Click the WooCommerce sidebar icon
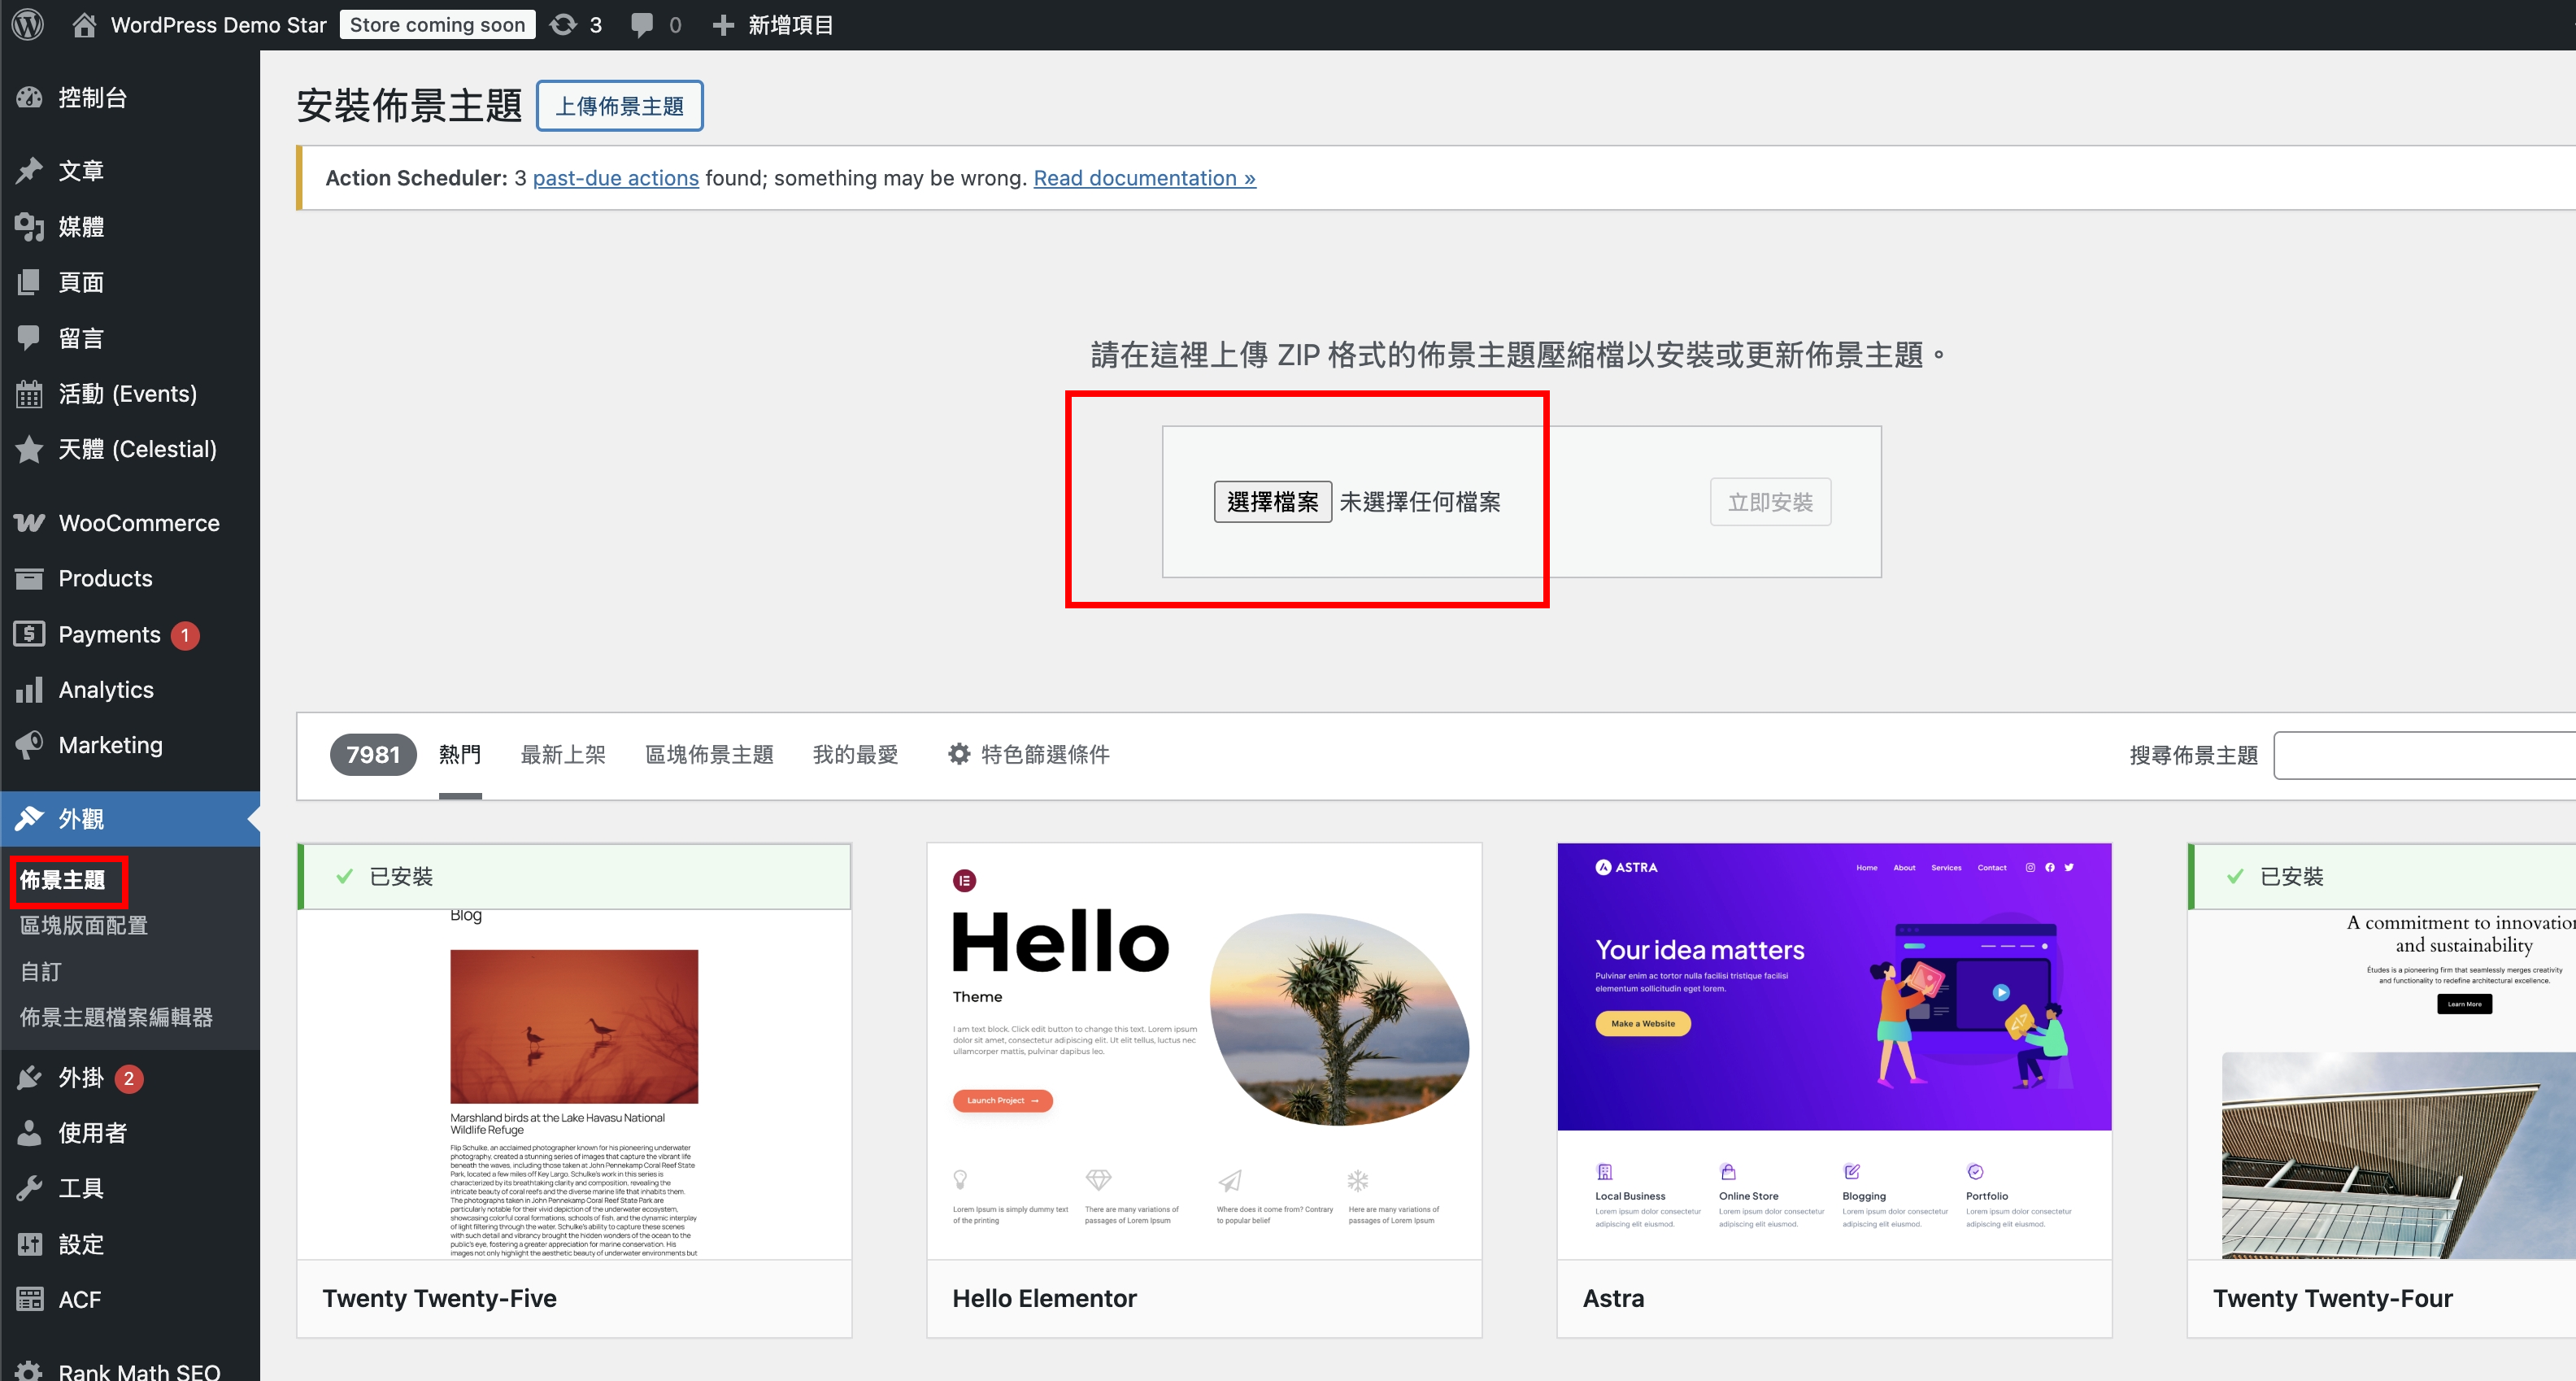This screenshot has height=1381, width=2576. (x=29, y=522)
